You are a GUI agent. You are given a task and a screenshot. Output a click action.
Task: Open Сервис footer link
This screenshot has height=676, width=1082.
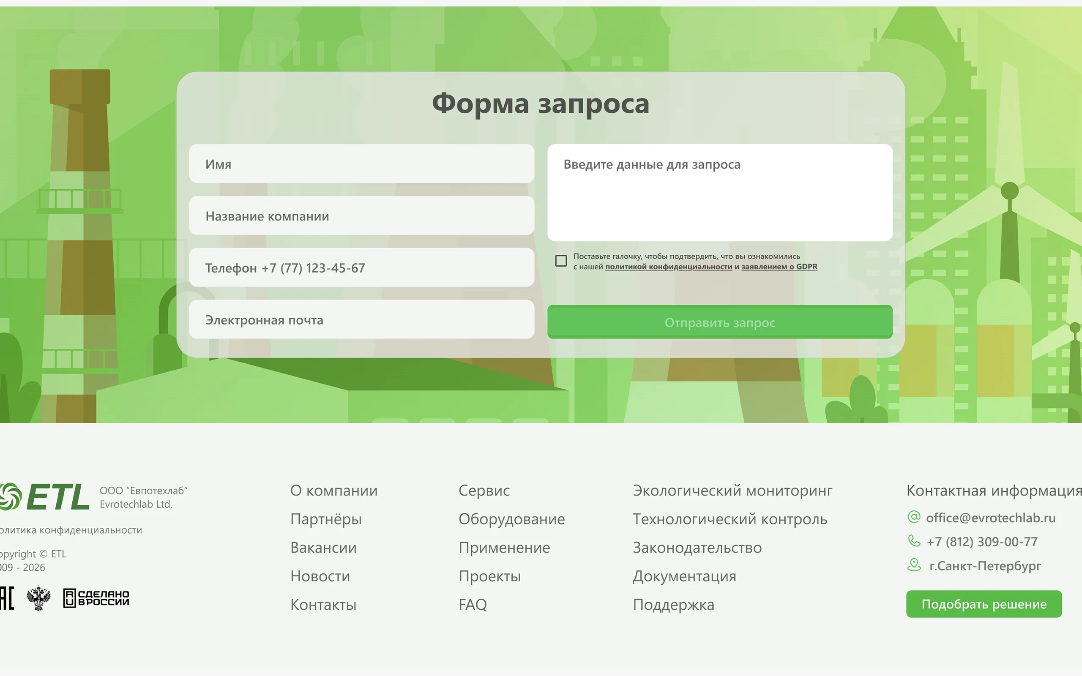[x=484, y=491]
